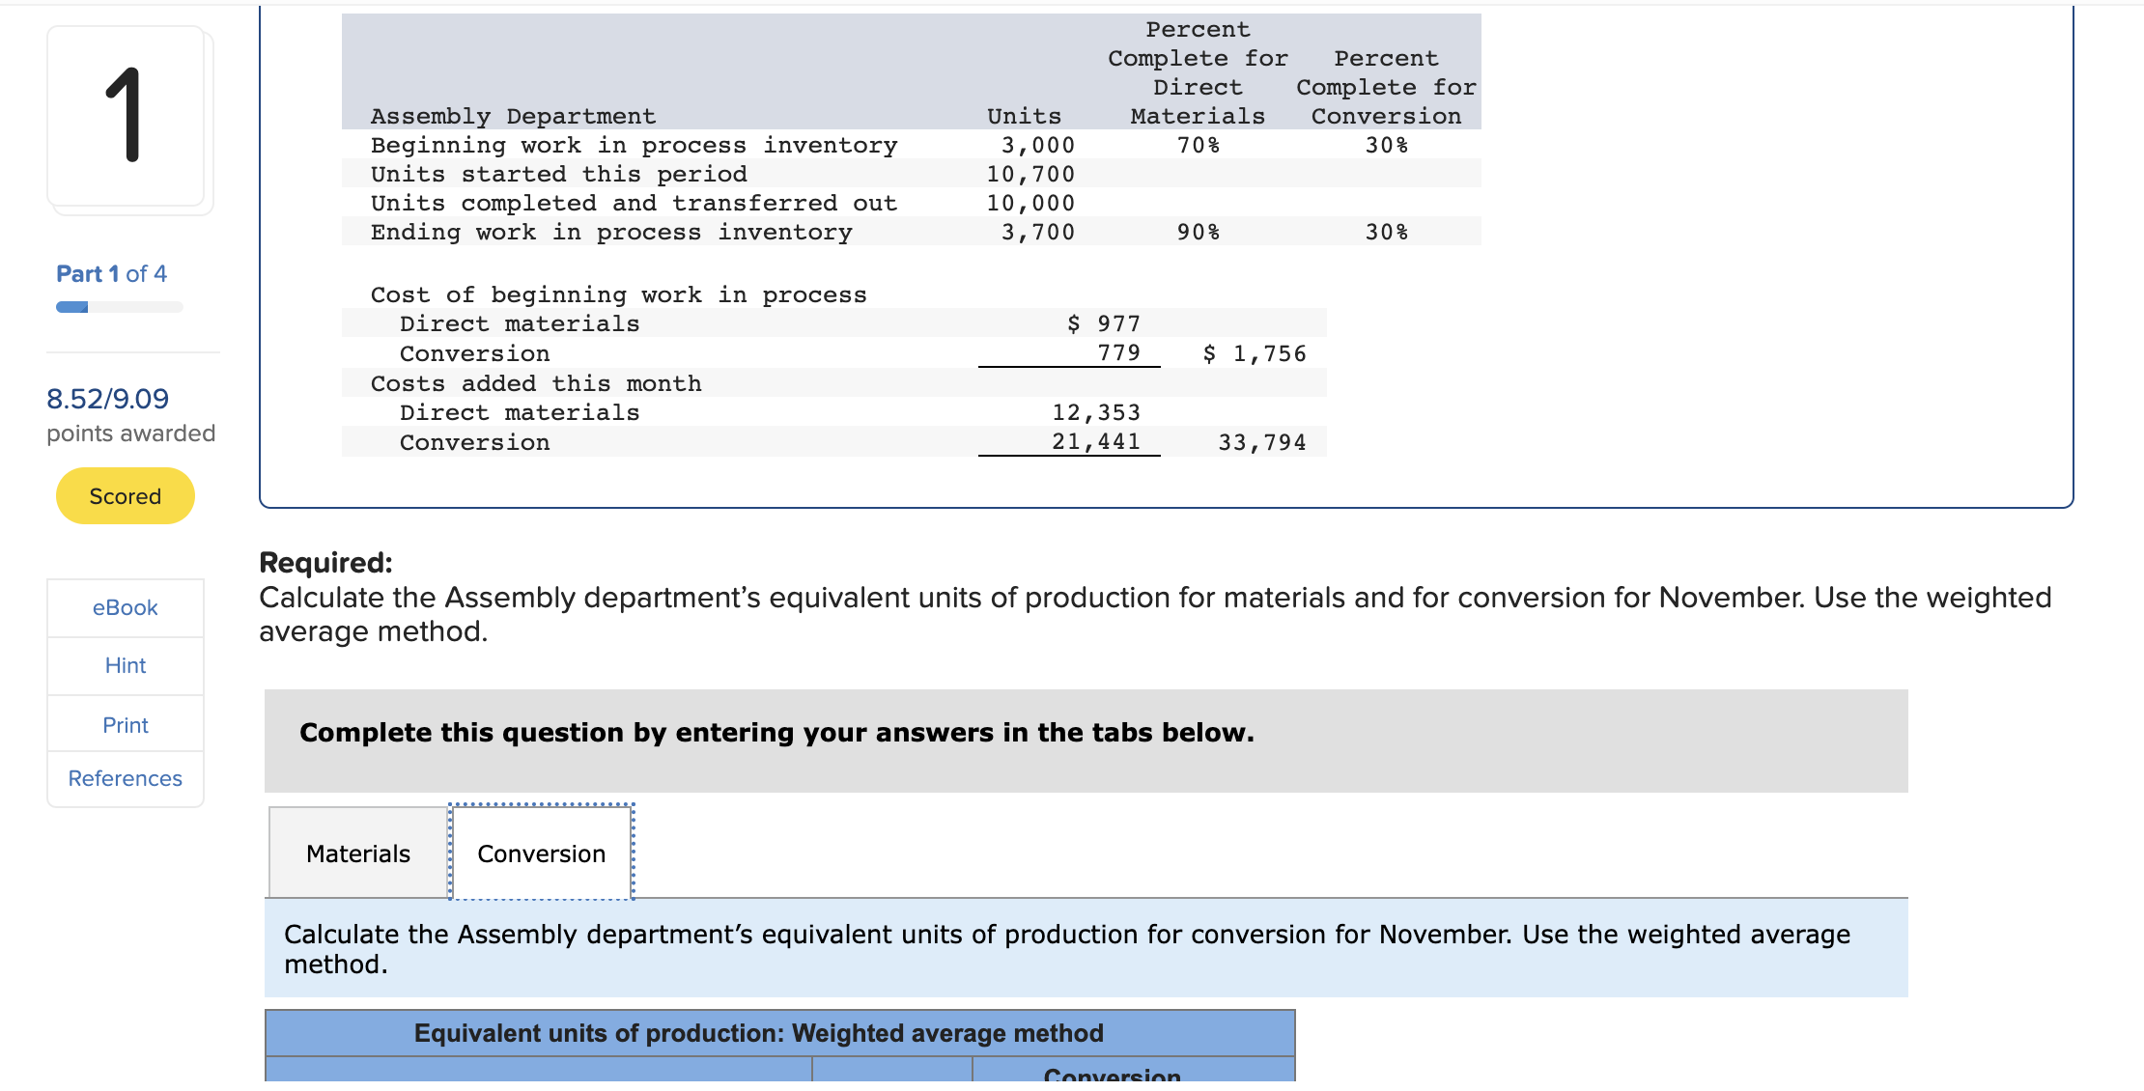Select the Ending work in process inventory row
2144x1091 pixels.
point(610,232)
